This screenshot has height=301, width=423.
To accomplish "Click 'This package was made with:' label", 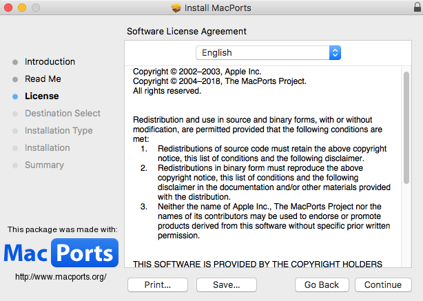I will (x=63, y=229).
